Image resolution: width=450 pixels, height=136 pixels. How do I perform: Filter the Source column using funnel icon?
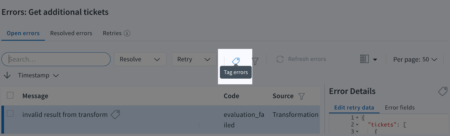(x=301, y=96)
